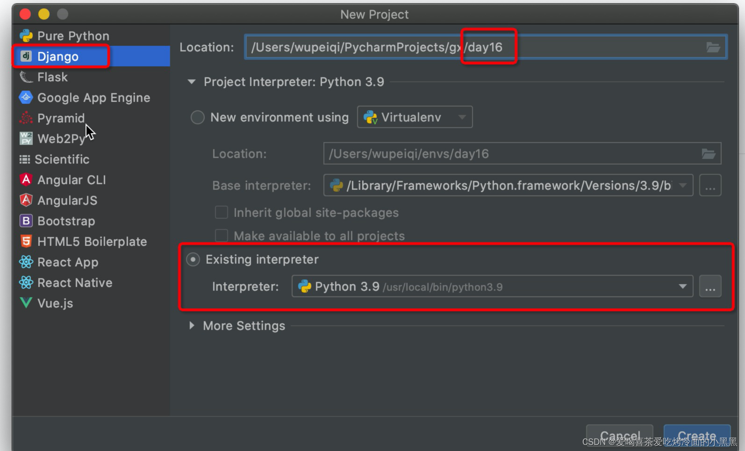Open Base interpreter ellipsis browse button
This screenshot has width=745, height=451.
(x=710, y=186)
